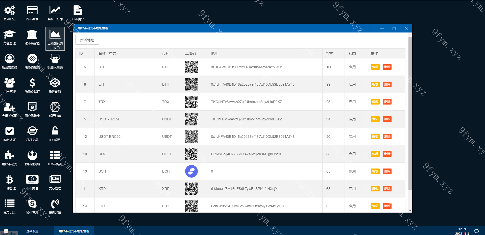485x235 pixels.
Task: Open the 系统币行情 chart icon
Action: 55,10
